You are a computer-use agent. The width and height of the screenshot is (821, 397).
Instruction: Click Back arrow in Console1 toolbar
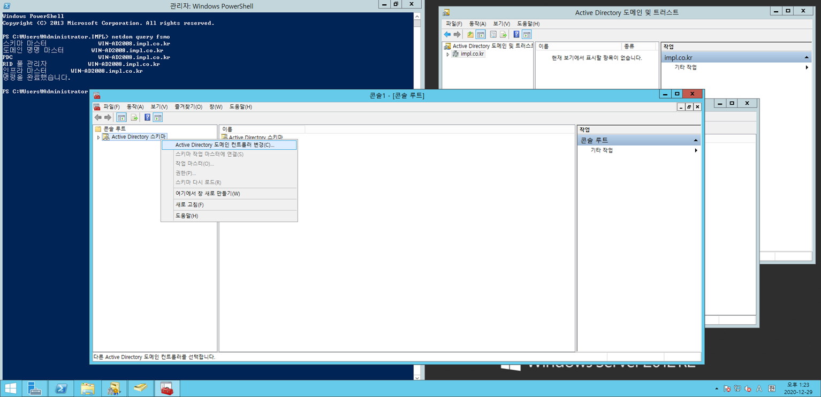98,118
